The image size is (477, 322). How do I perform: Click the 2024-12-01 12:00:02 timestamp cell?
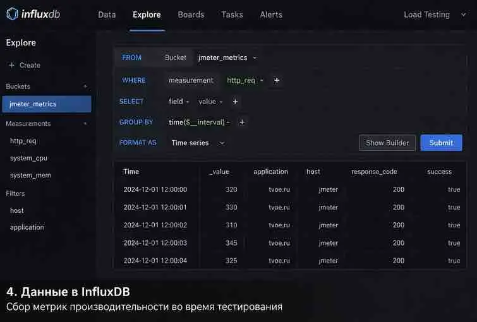(155, 225)
